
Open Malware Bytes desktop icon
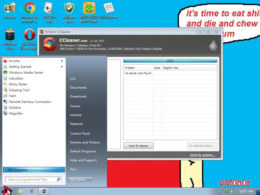pyautogui.click(x=69, y=13)
